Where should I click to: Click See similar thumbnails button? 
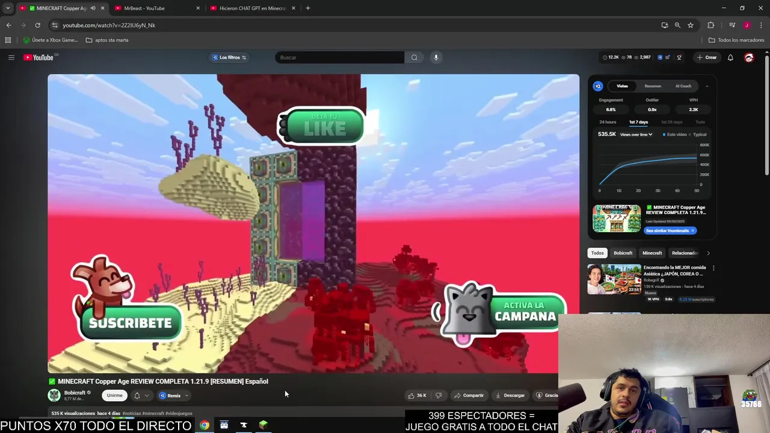tap(670, 231)
